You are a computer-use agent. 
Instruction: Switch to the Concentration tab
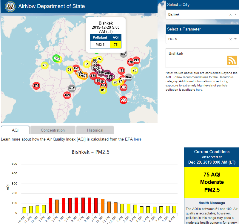(x=53, y=130)
